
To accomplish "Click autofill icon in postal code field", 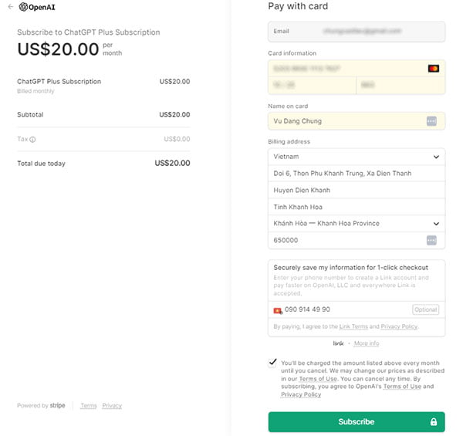I will pos(431,240).
